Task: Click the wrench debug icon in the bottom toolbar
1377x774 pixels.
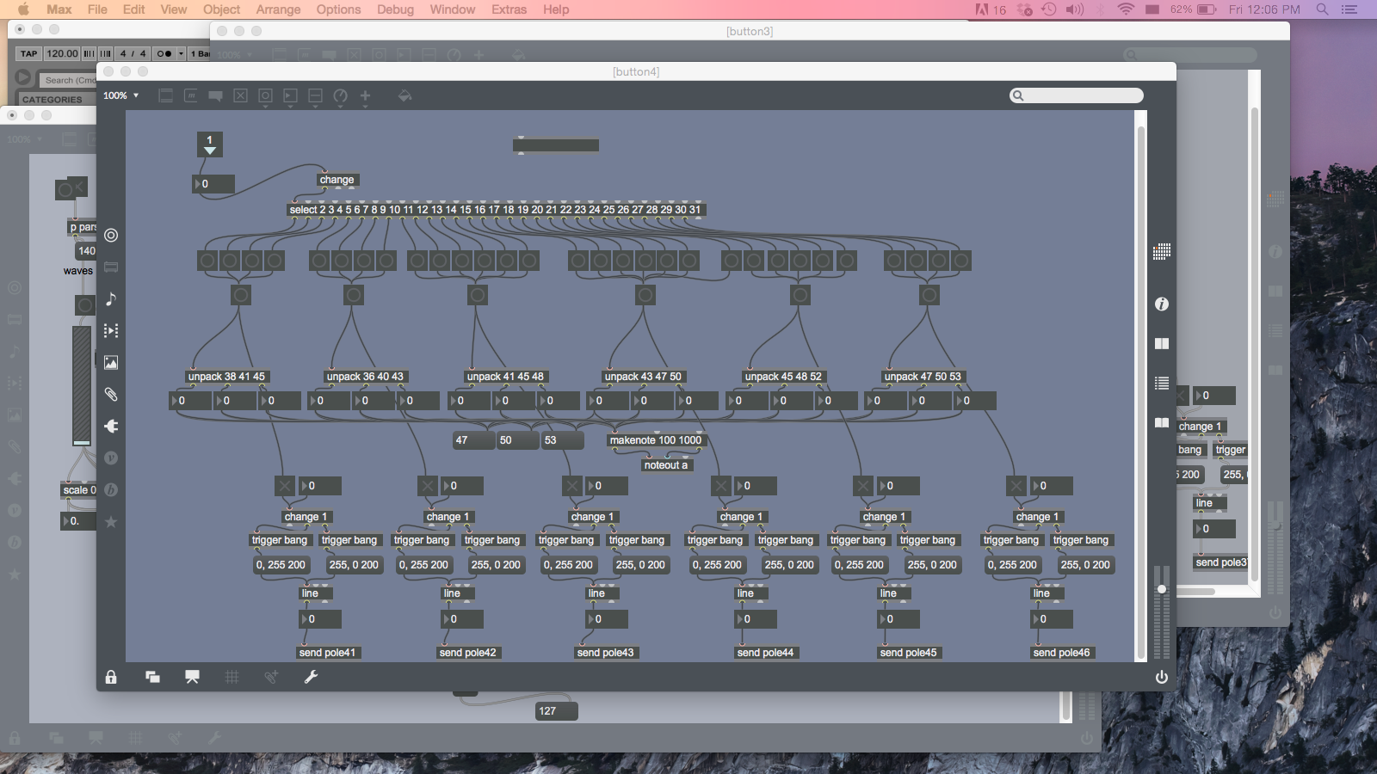Action: pyautogui.click(x=311, y=677)
